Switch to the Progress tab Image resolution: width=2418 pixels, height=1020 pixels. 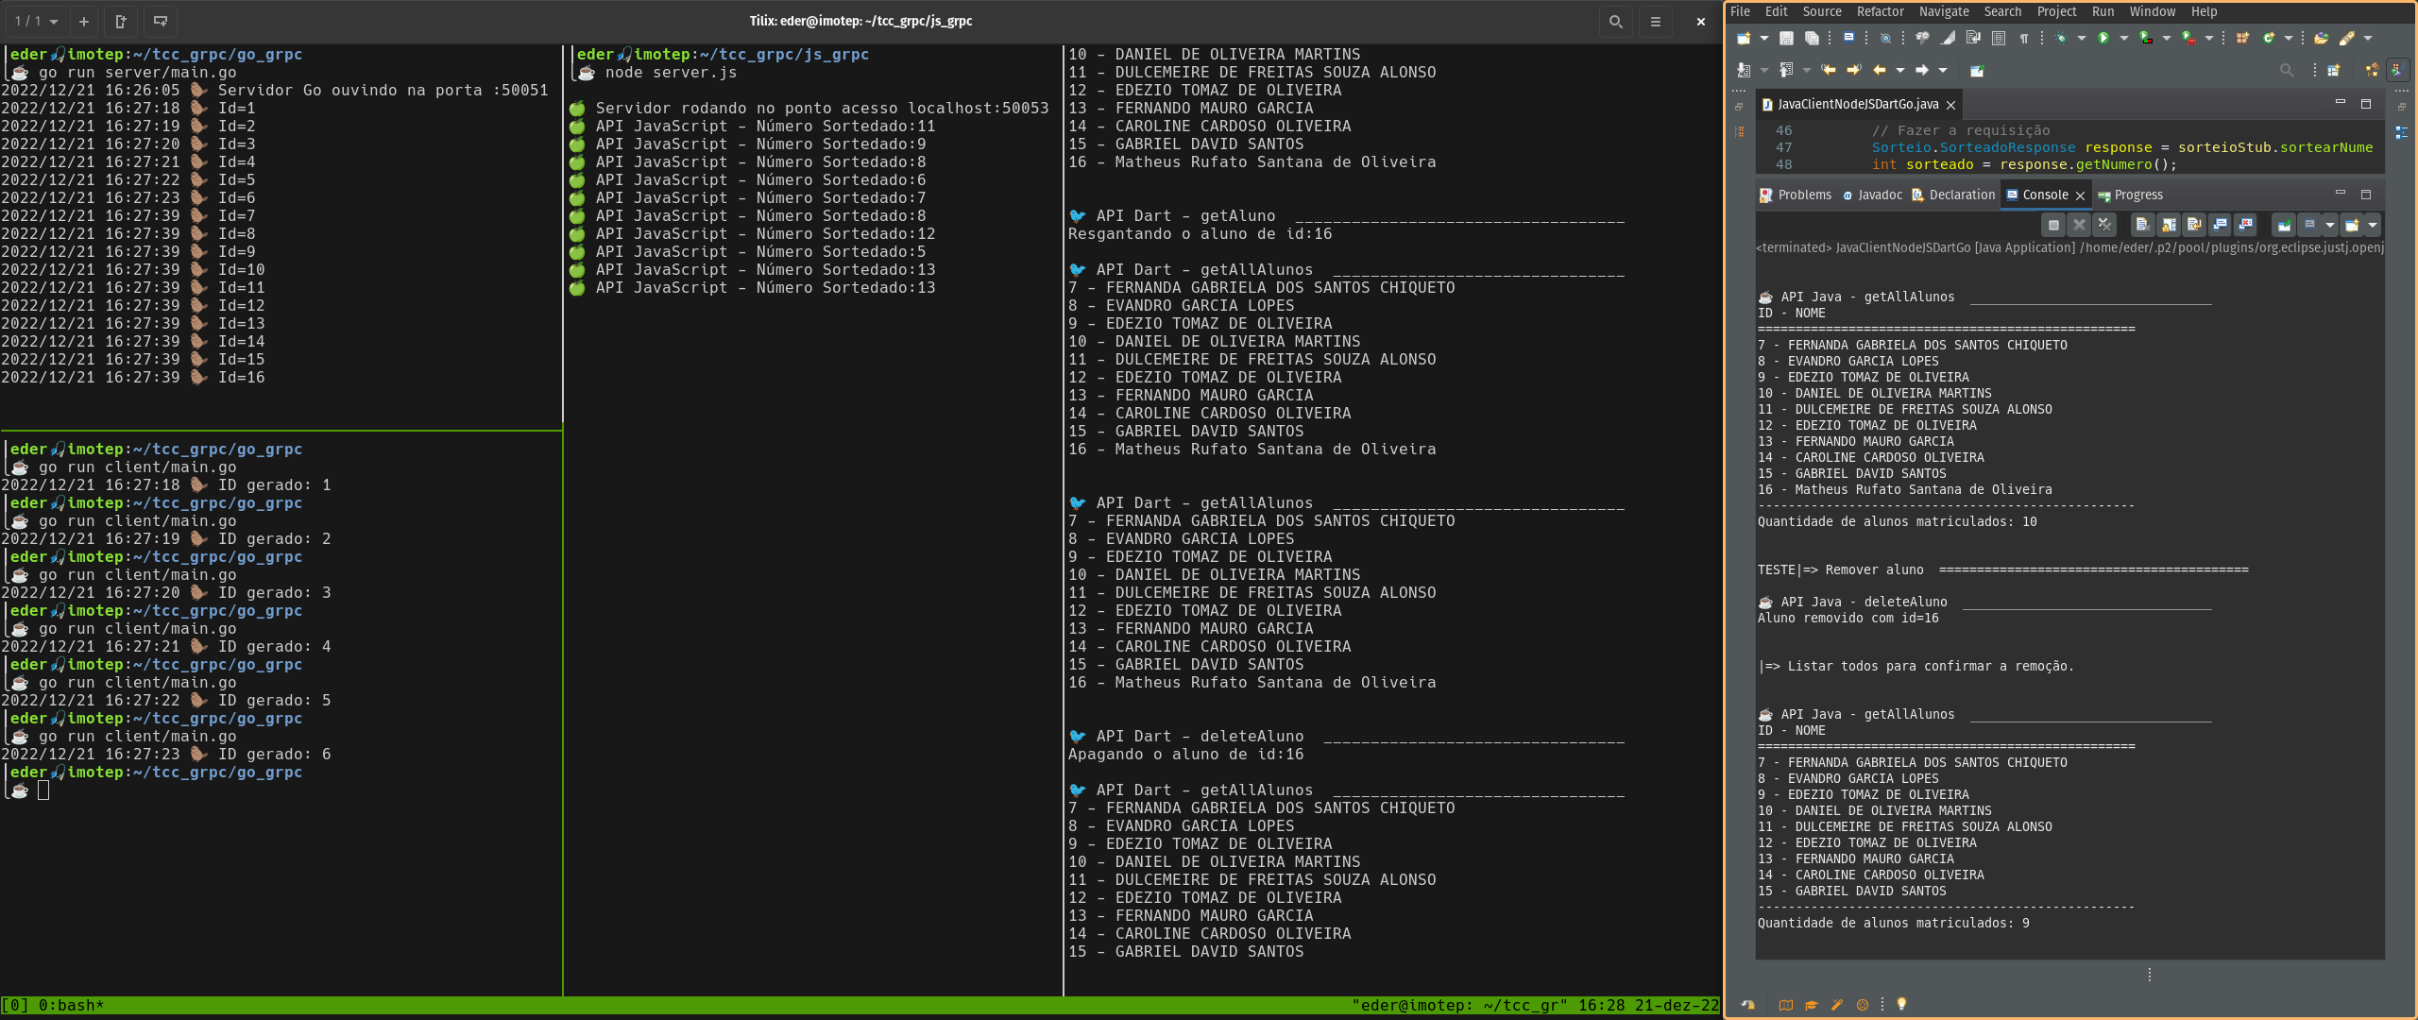(x=2130, y=195)
